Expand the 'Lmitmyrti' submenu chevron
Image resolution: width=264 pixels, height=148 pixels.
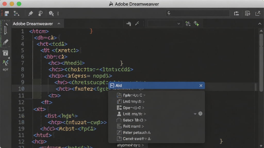(144, 101)
